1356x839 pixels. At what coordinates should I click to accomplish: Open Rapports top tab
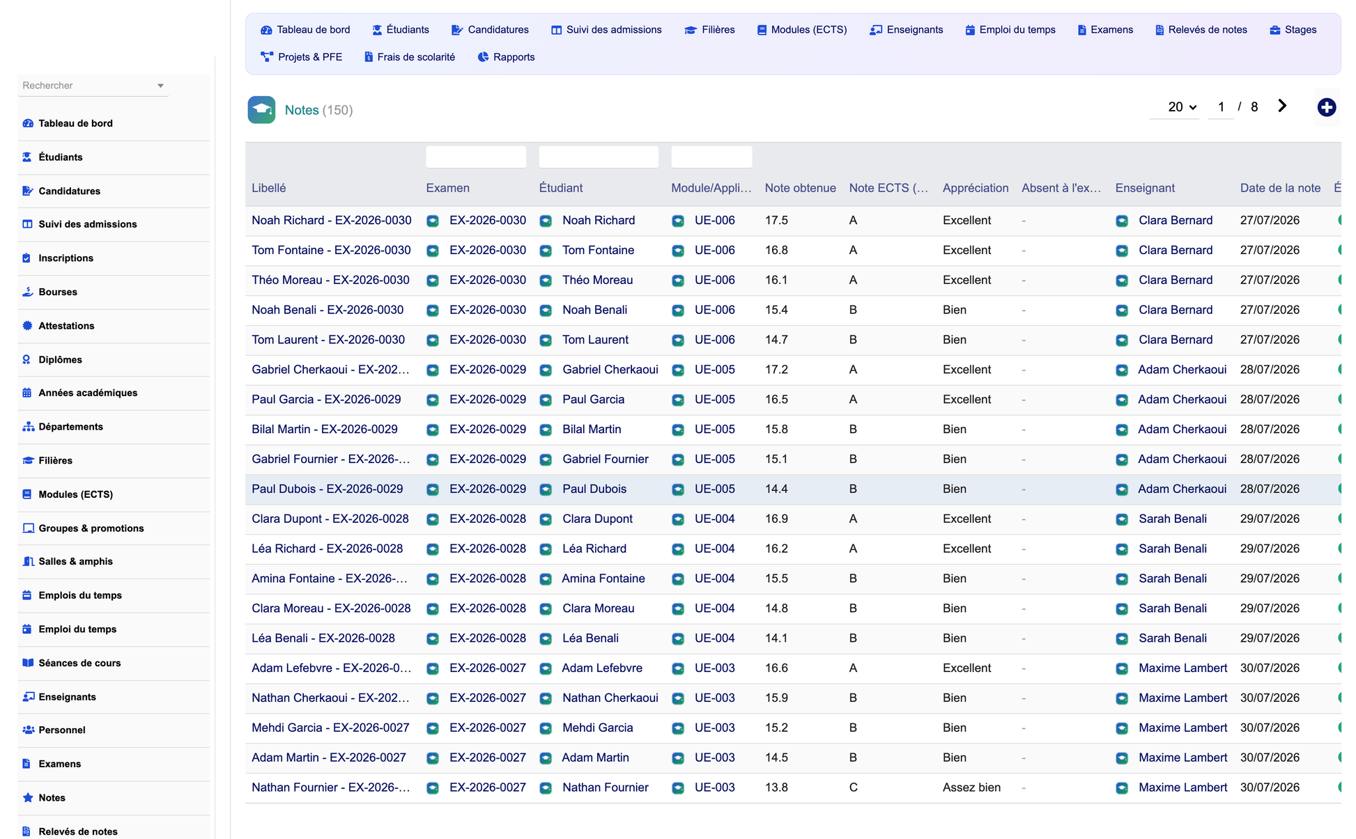click(506, 57)
